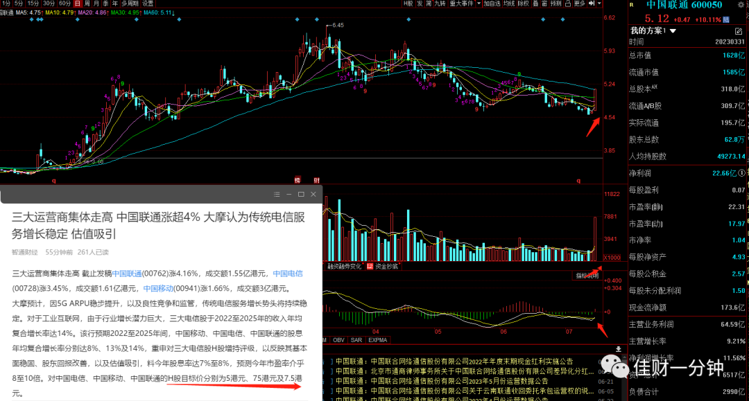Viewport: 749px width, 401px height.
Task: Click the 发 toolbar button
Action: pos(420,3)
